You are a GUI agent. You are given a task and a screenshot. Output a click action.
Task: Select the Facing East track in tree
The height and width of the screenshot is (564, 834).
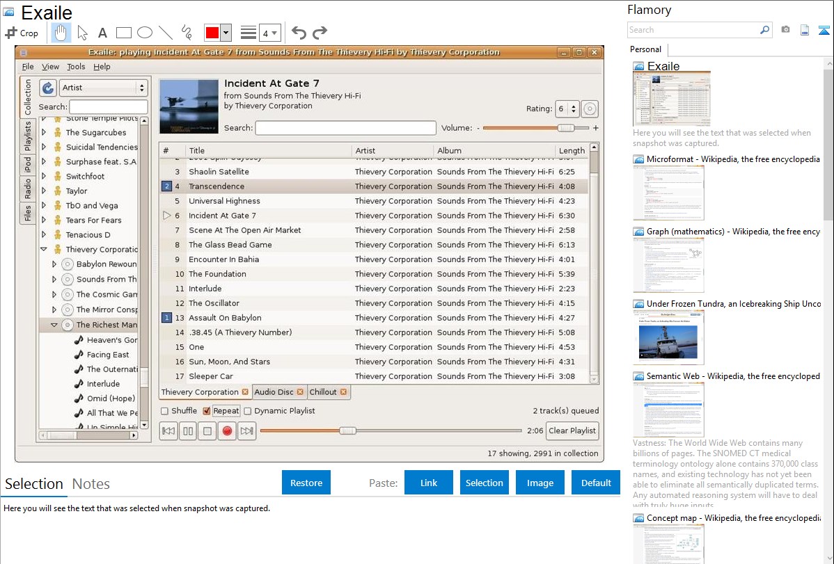(x=108, y=355)
